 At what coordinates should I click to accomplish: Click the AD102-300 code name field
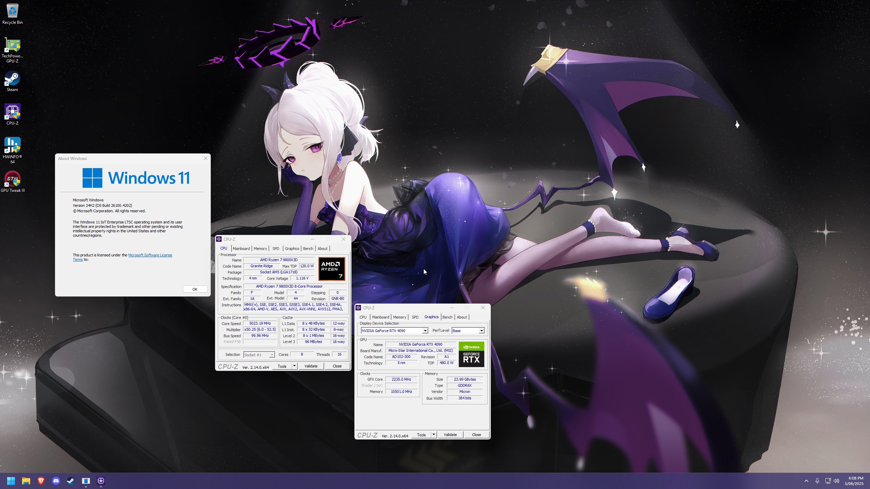(401, 357)
